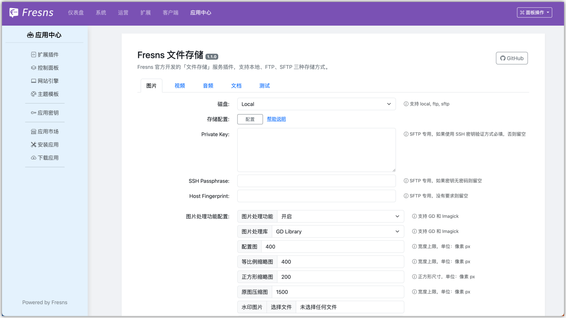Click the 主题模板 palette icon
566x318 pixels.
tap(33, 94)
